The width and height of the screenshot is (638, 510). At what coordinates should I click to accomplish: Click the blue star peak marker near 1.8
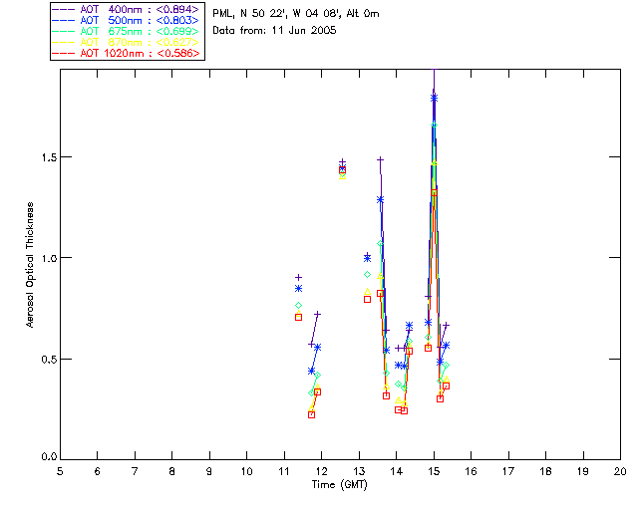pos(435,98)
